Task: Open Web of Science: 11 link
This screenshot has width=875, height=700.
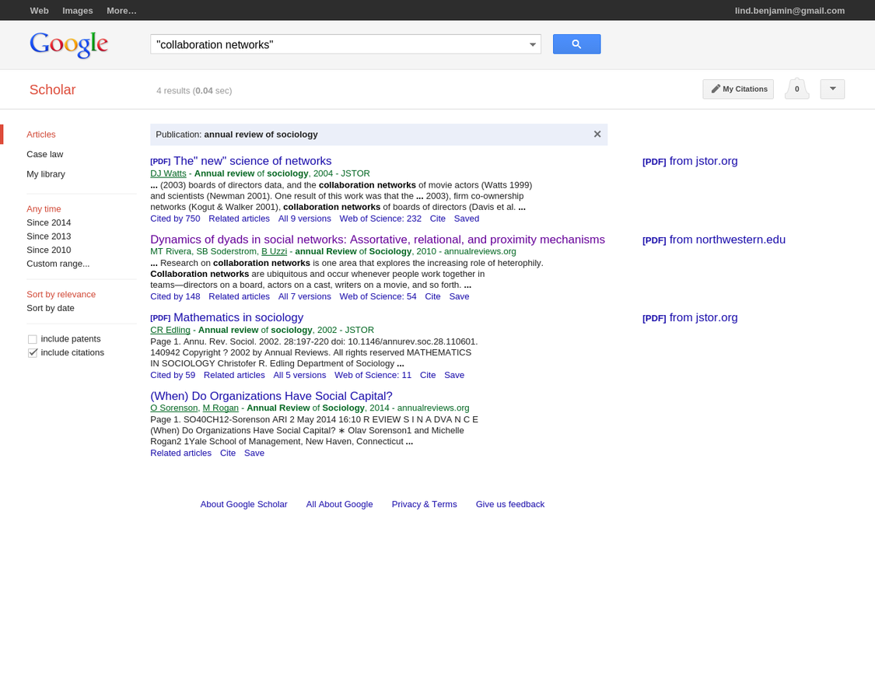Action: click(x=373, y=375)
